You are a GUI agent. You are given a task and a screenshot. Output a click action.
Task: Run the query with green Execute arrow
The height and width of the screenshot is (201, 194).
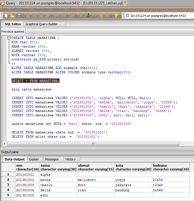point(81,16)
